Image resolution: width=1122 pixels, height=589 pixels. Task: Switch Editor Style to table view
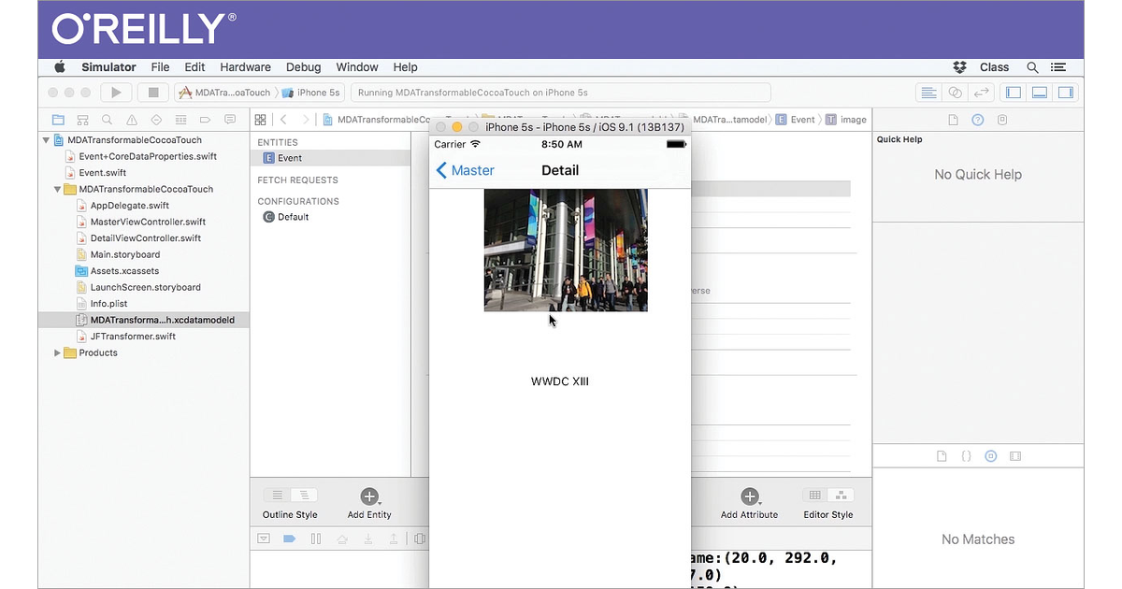pyautogui.click(x=814, y=496)
